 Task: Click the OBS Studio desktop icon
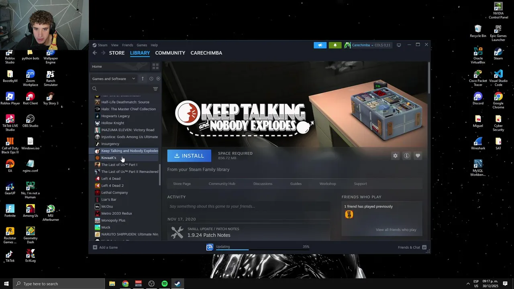pos(30,121)
